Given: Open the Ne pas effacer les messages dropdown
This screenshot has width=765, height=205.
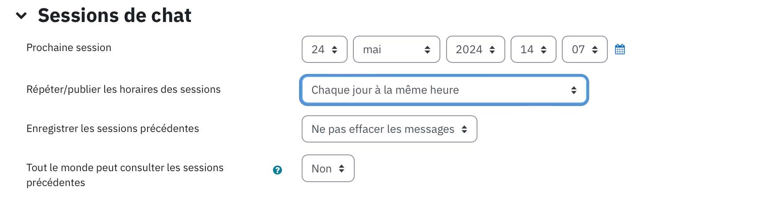Looking at the screenshot, I should tap(390, 129).
